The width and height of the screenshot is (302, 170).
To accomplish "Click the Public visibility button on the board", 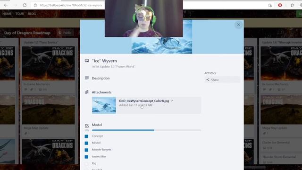I will [x=65, y=33].
